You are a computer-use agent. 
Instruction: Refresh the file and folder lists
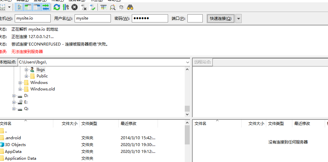pos(57,7)
